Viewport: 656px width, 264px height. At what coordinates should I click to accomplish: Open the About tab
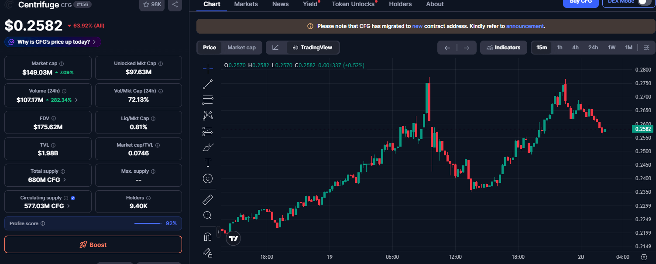[x=435, y=4]
